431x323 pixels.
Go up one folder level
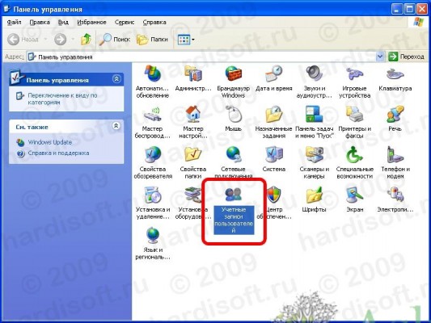pyautogui.click(x=86, y=40)
